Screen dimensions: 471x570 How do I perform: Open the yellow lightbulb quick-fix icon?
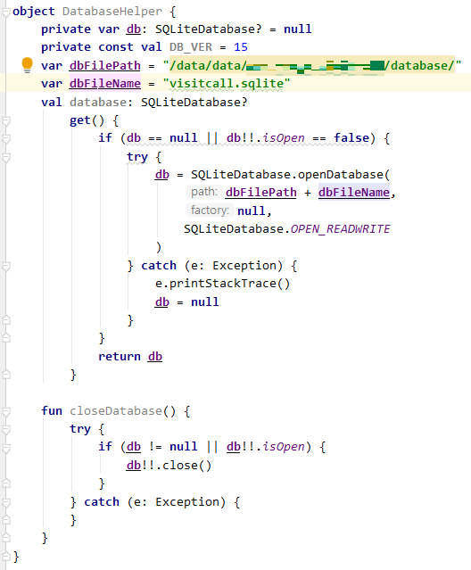point(27,65)
